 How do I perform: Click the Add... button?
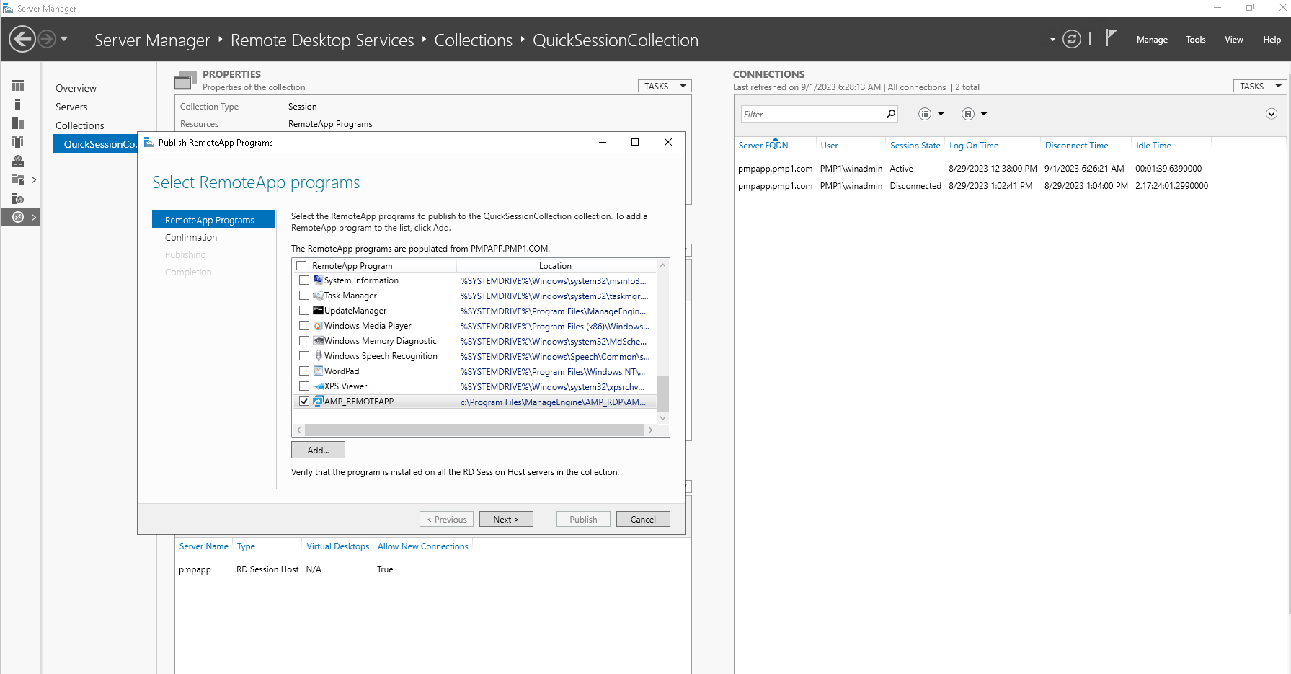click(x=318, y=450)
